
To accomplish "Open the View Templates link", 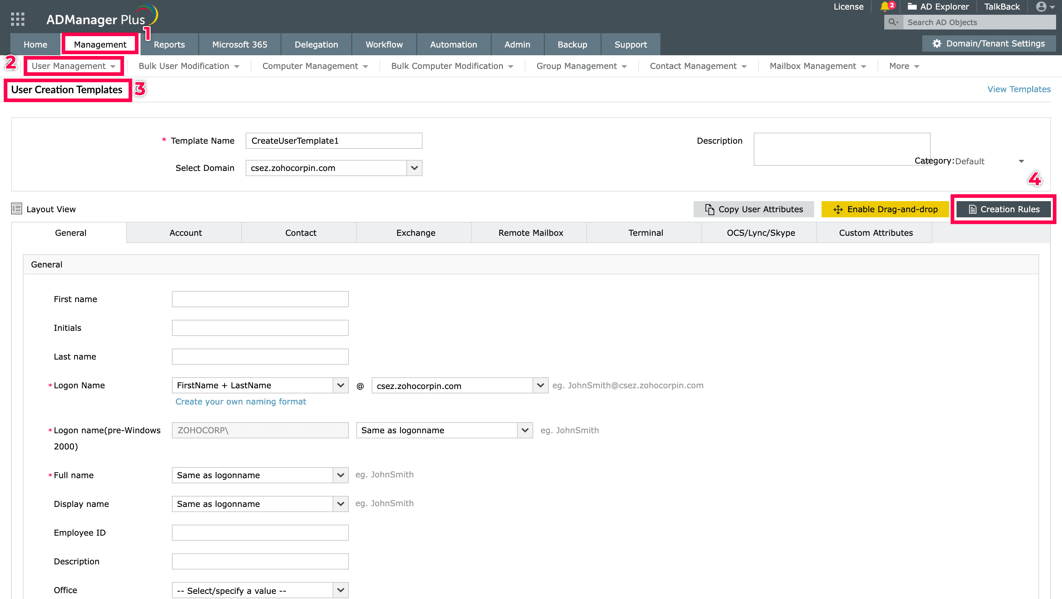I will tap(1018, 89).
